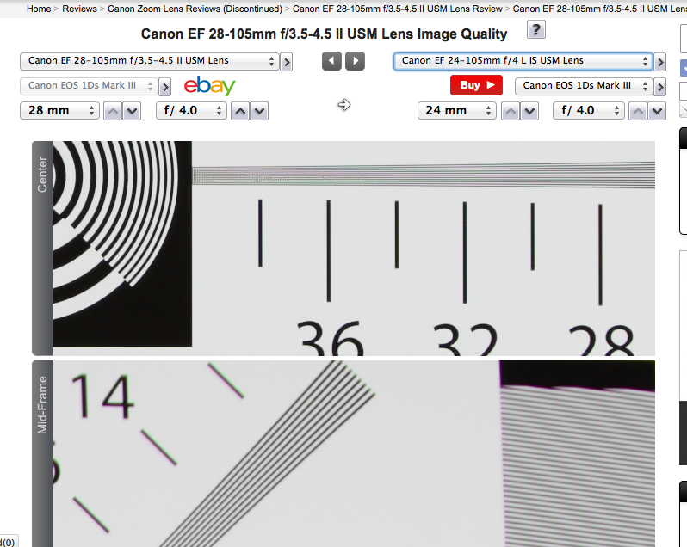Decrease left 28 mm focal length with down arrow
The width and height of the screenshot is (687, 547).
click(x=131, y=111)
